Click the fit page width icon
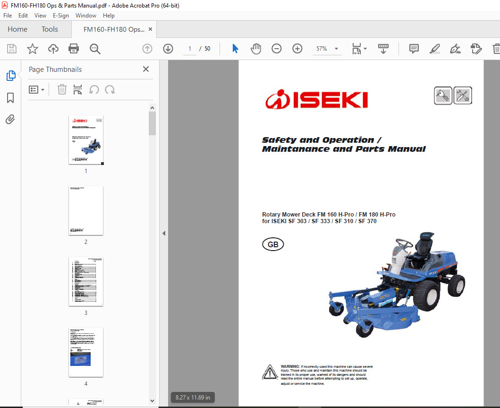 (x=356, y=49)
